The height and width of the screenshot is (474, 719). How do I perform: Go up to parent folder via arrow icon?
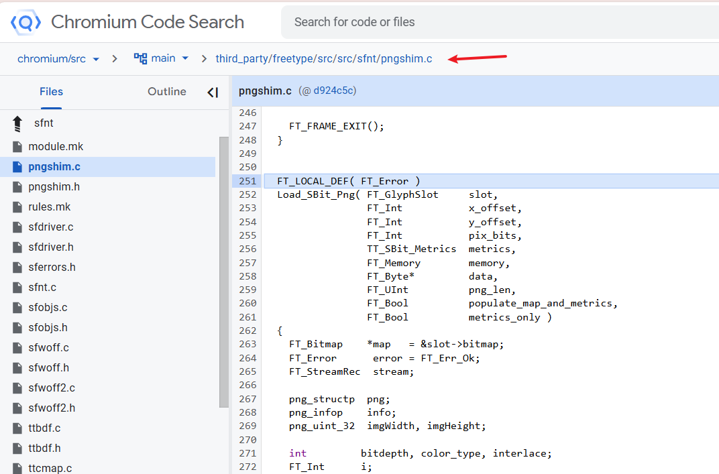click(x=17, y=123)
